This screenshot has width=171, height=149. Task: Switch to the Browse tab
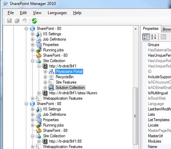[x=167, y=29]
